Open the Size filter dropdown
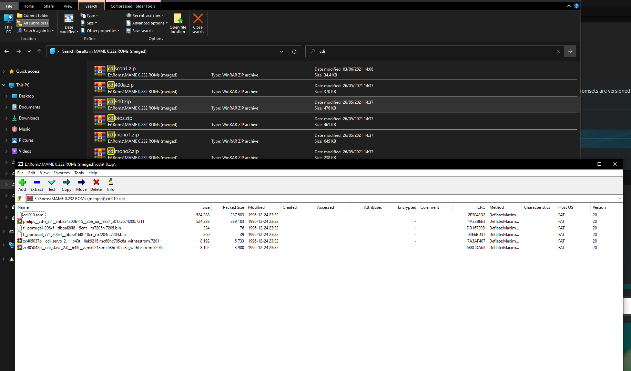The width and height of the screenshot is (631, 371). [x=89, y=23]
